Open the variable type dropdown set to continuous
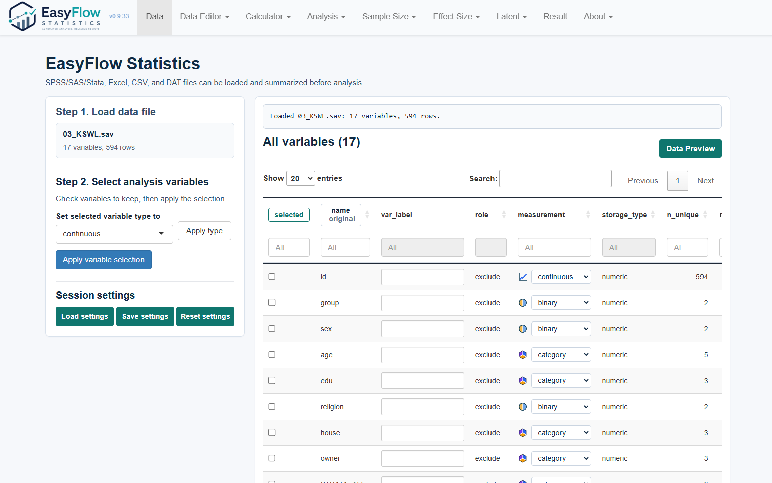The width and height of the screenshot is (772, 483). click(114, 234)
